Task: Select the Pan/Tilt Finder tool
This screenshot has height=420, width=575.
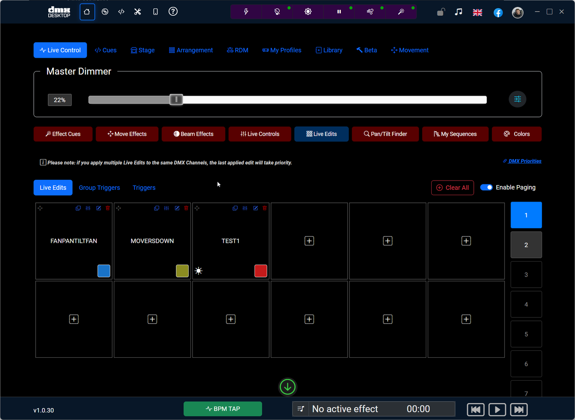Action: point(385,134)
